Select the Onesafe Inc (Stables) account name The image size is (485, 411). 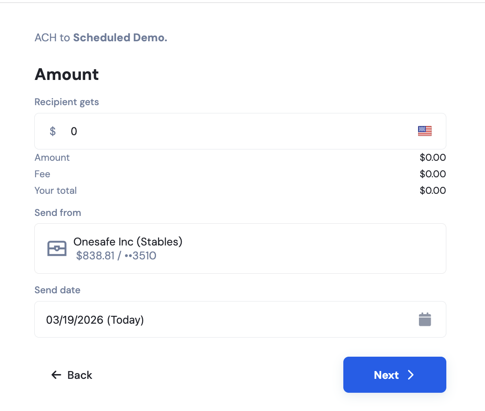coord(128,242)
